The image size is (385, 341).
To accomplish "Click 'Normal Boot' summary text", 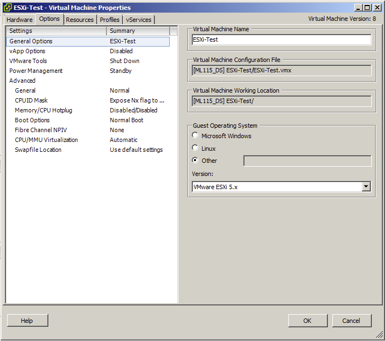I will pyautogui.click(x=126, y=120).
